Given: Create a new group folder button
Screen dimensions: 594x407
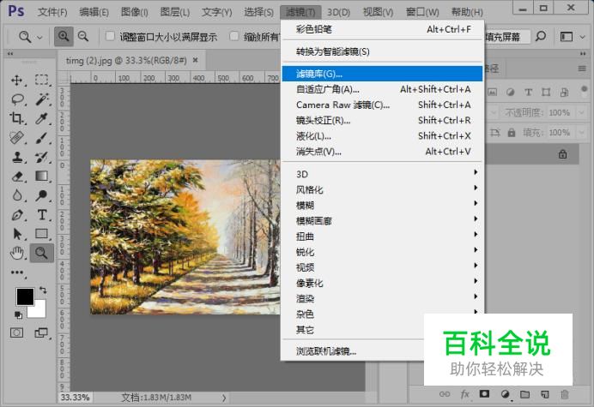Looking at the screenshot, I should coord(524,394).
